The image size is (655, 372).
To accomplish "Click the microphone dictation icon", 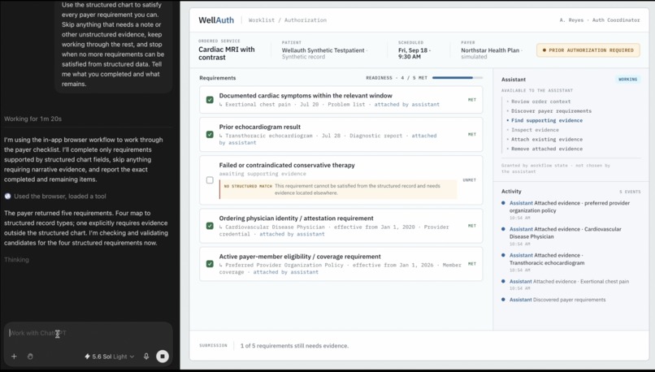I will pos(146,356).
